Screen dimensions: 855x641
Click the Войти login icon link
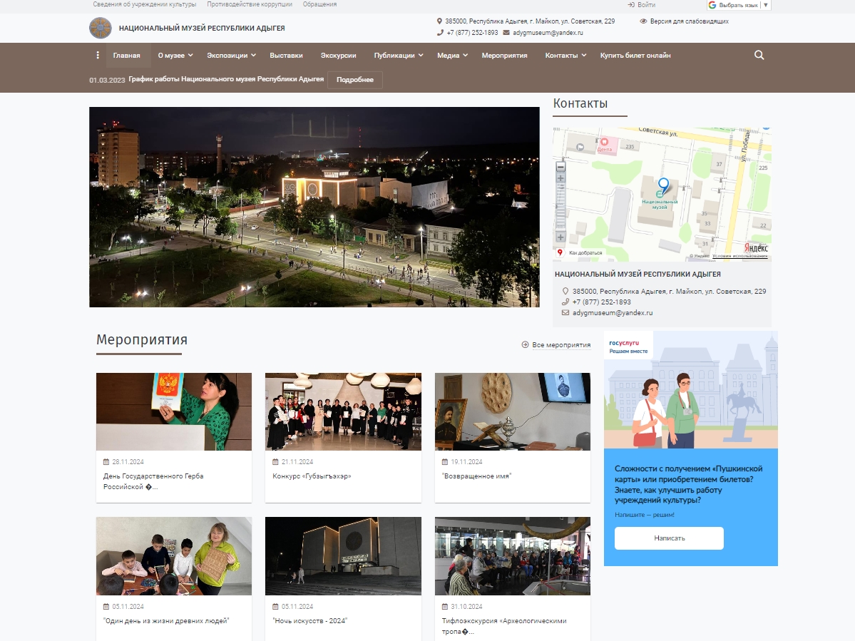[x=641, y=5]
